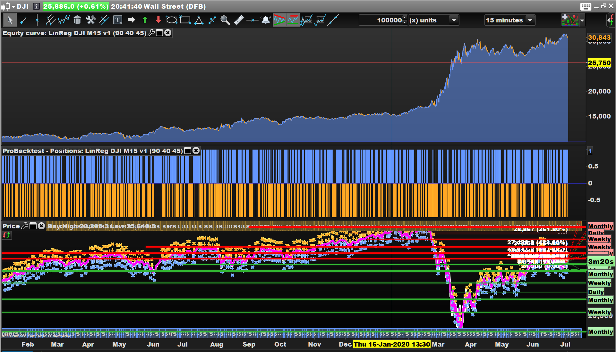Toggle the red-green trend channel display
This screenshot has width=616, height=352.
click(x=279, y=20)
